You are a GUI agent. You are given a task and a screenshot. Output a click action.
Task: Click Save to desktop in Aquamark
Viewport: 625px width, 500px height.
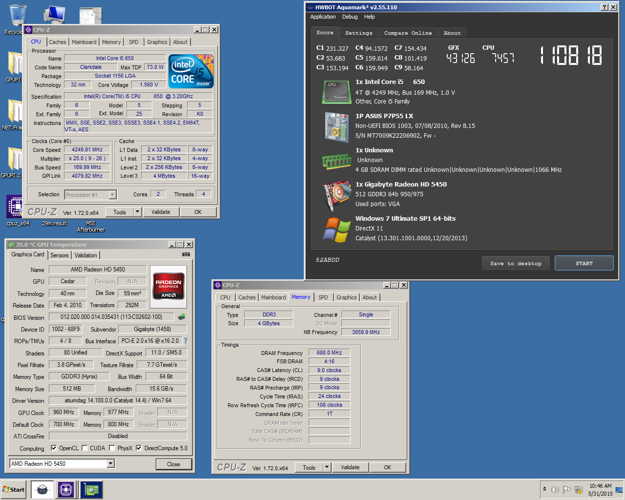[x=516, y=263]
